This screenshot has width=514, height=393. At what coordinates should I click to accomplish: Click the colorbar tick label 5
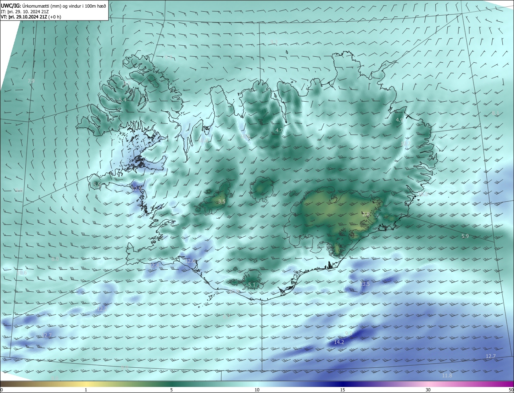click(x=171, y=390)
